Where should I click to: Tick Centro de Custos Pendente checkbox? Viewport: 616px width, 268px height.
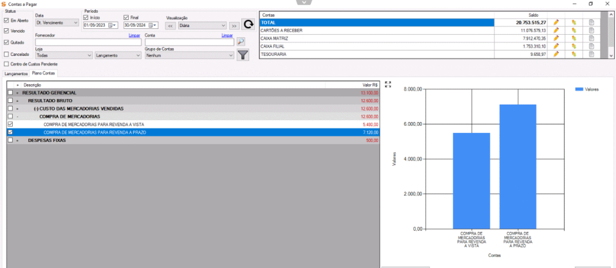7,64
